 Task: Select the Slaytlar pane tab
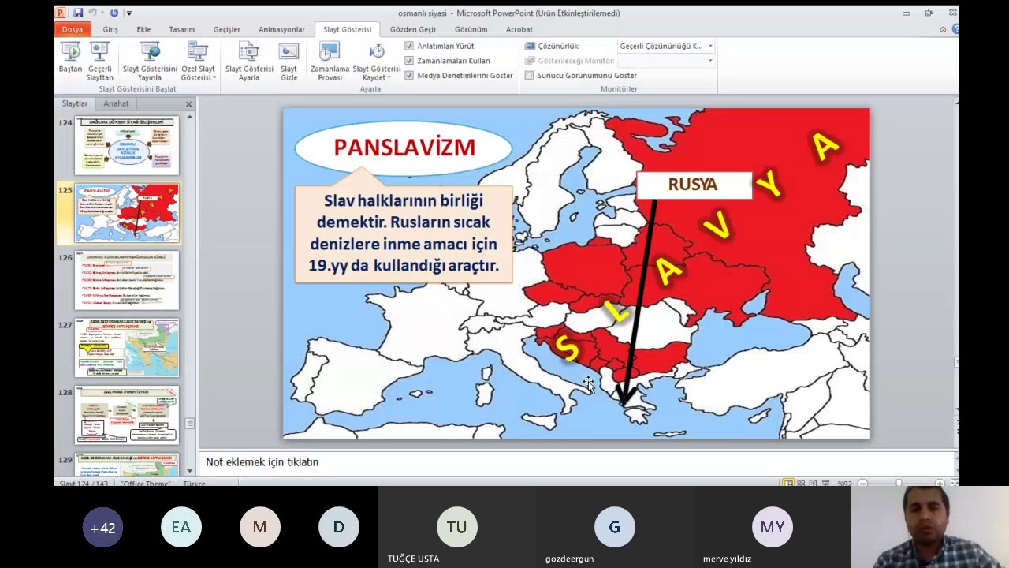[x=75, y=103]
